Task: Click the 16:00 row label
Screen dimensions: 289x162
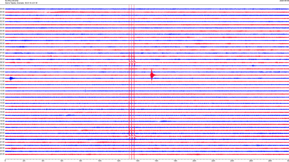Action: tap(2, 109)
